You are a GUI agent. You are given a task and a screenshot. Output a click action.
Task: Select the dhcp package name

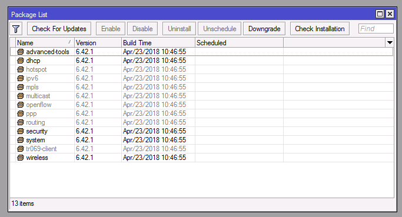(33, 61)
